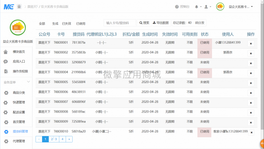Click card number TKK00003
Screen dimensions: 264x149
[x=61, y=62]
